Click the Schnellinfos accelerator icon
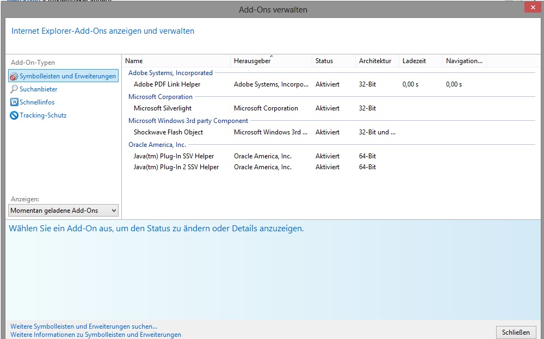Screen dimensions: 544x339 coord(14,102)
